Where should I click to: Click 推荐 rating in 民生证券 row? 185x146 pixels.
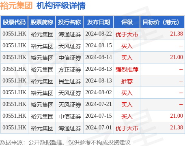click(x=127, y=81)
